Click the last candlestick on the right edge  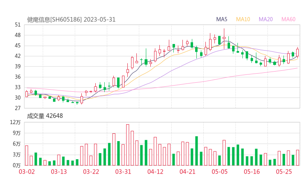(x=297, y=52)
